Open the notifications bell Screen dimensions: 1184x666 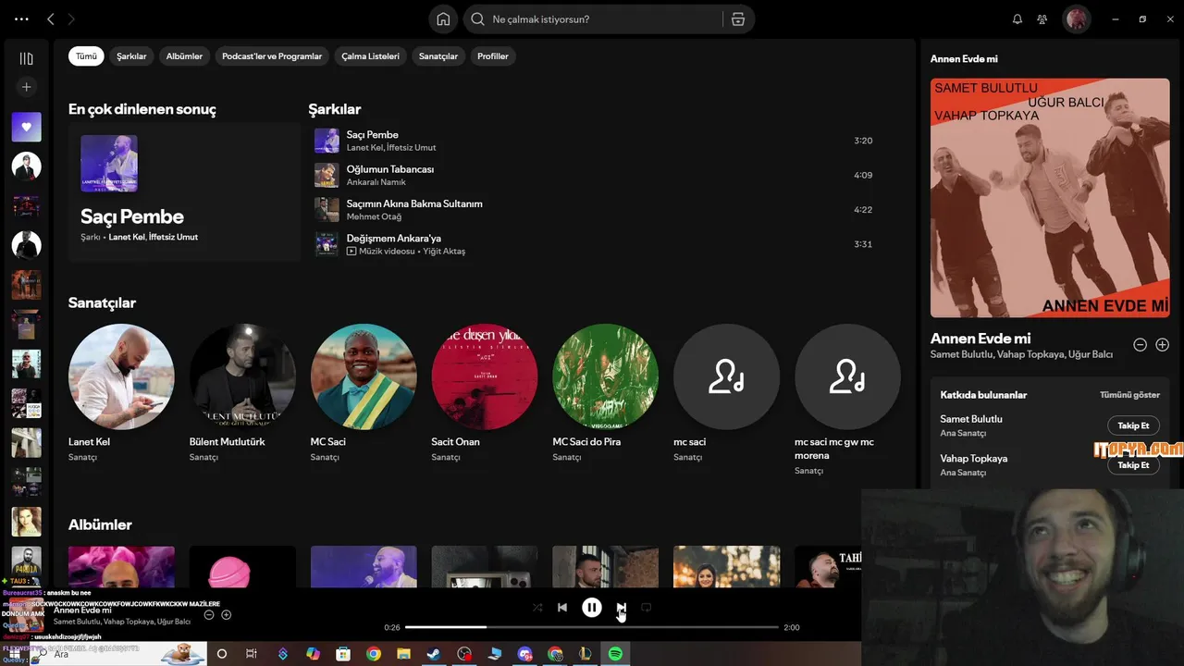[x=1017, y=19]
